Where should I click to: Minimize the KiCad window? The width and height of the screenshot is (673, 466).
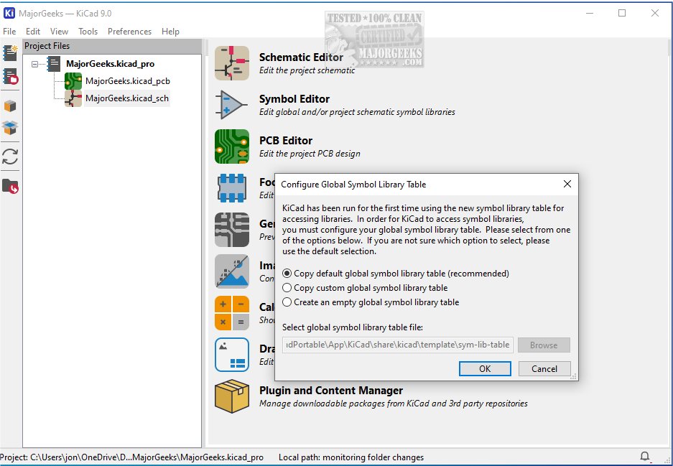[590, 14]
